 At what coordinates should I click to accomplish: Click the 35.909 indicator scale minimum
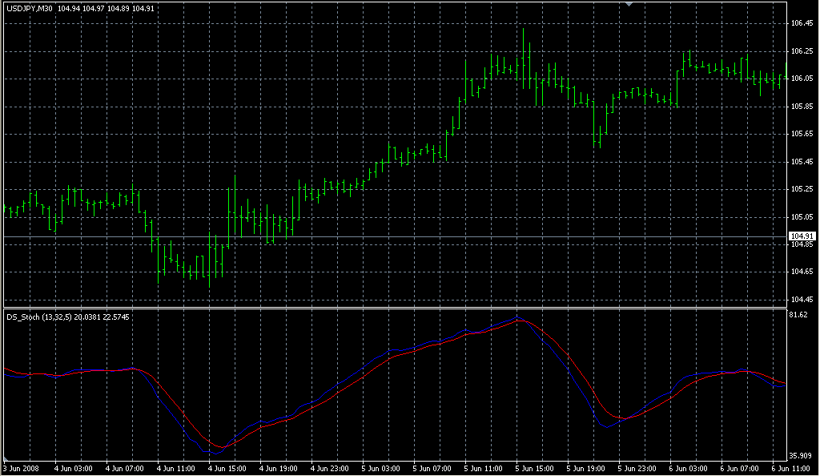800,455
